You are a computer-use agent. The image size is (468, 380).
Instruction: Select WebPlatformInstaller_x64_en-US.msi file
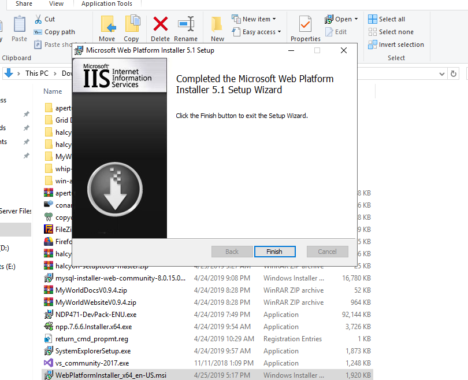(x=207, y=375)
